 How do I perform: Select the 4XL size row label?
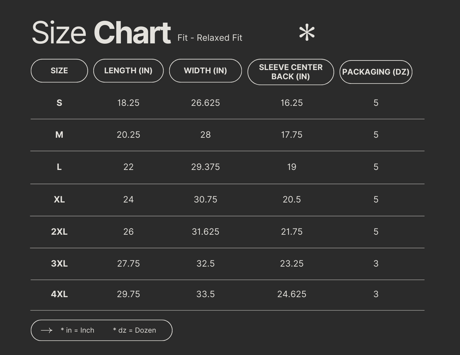tap(59, 294)
